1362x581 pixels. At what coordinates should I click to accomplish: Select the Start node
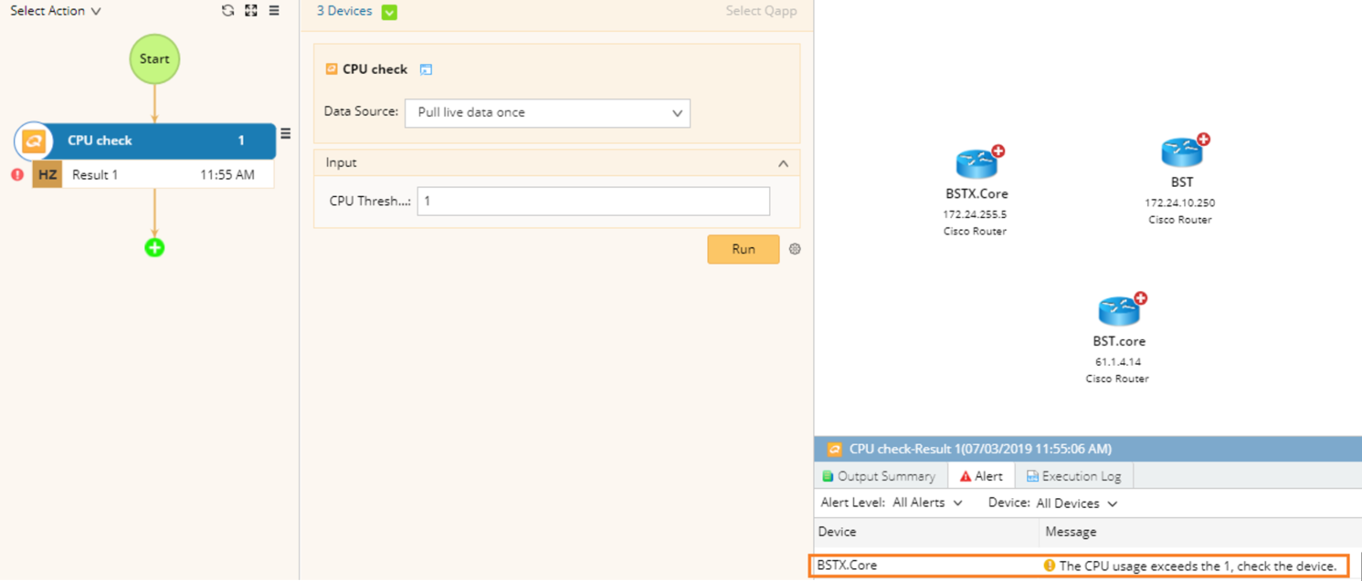(154, 58)
